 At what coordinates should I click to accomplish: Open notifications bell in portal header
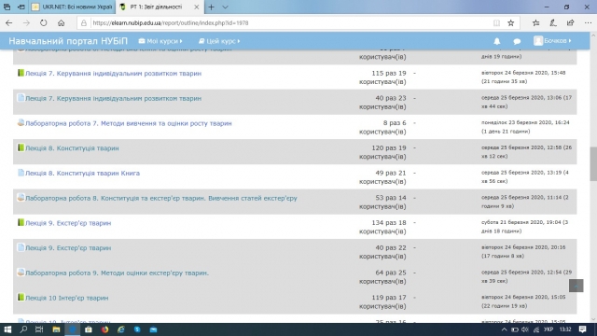coord(497,41)
